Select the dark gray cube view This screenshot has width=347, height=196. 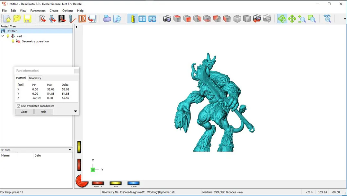point(247,19)
